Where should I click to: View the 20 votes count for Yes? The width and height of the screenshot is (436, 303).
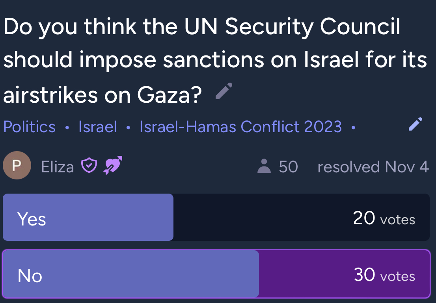pyautogui.click(x=384, y=218)
